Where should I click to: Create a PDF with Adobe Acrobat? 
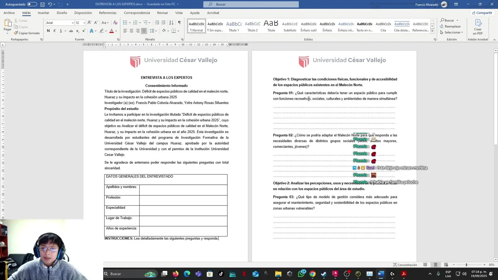tap(478, 26)
